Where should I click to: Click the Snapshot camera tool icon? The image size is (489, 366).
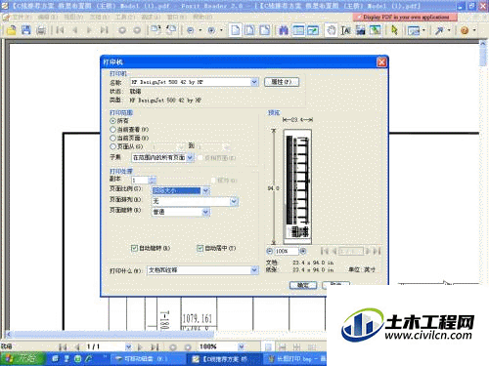(361, 30)
